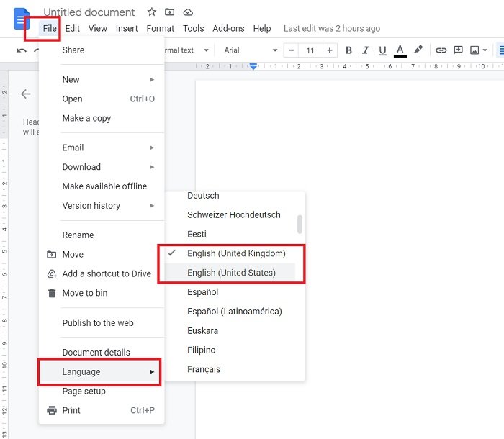Open the Format menu
504x439 pixels.
tap(160, 29)
